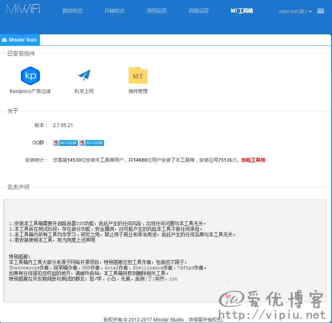Click the QQ群 label
The height and width of the screenshot is (323, 332).
click(x=40, y=143)
